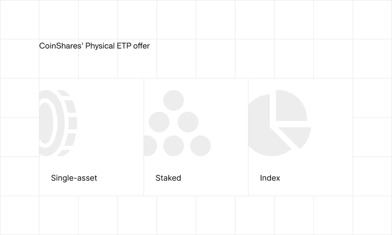
Task: Click the coin icon for Single-asset
Action: 58,123
